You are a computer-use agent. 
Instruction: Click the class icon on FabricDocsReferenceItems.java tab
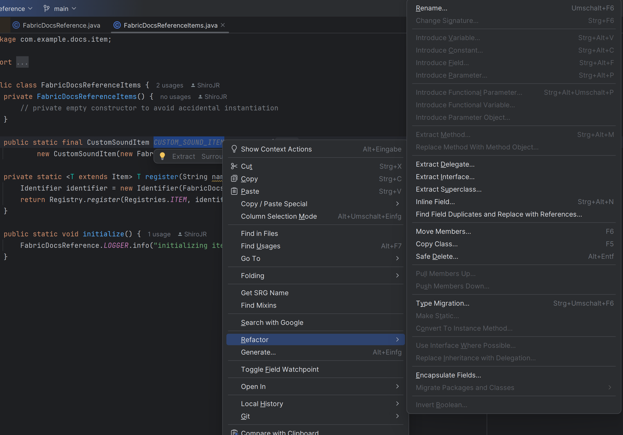click(x=117, y=25)
